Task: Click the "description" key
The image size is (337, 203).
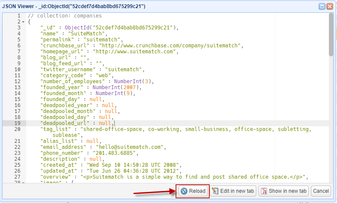Action: click(60, 159)
